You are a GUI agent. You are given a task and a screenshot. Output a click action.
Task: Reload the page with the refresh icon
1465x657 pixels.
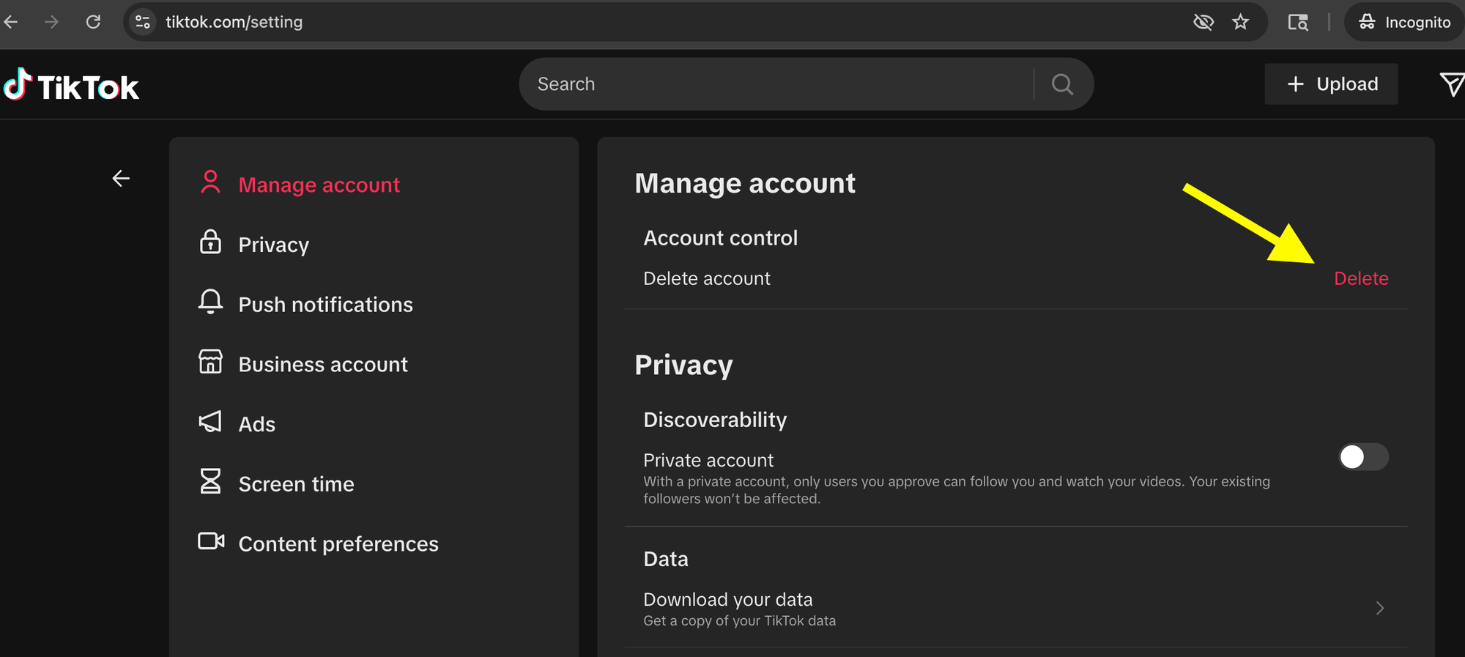(x=93, y=22)
